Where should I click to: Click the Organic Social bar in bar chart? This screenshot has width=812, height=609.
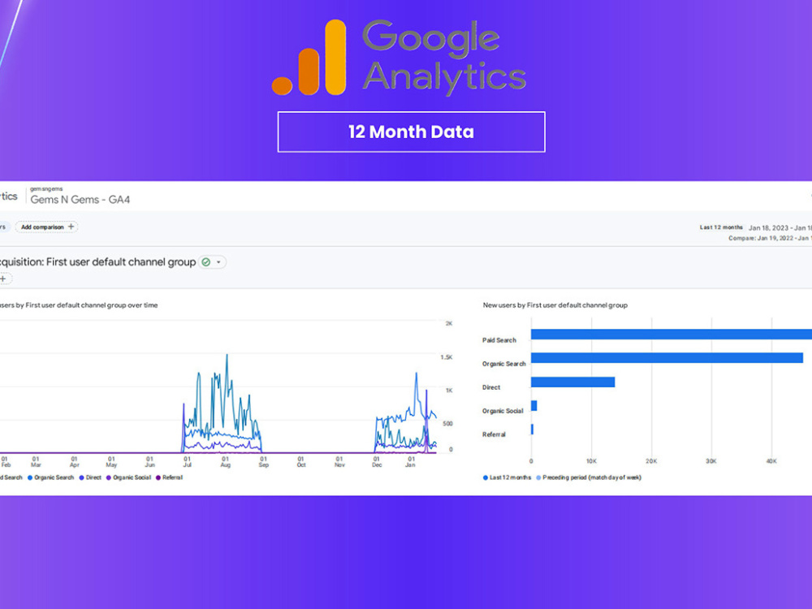(534, 405)
